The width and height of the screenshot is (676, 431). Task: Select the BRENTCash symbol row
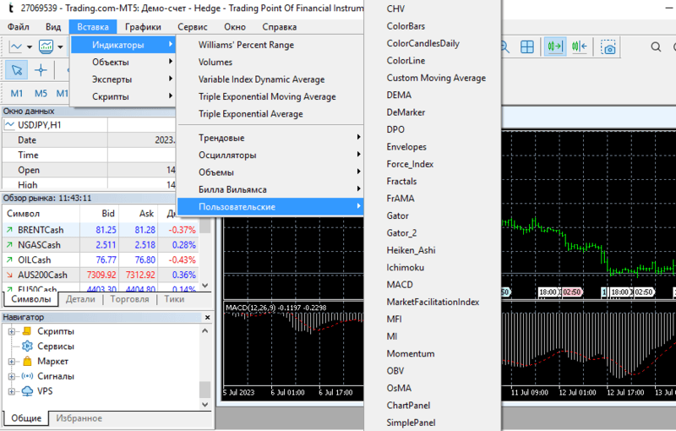[101, 230]
